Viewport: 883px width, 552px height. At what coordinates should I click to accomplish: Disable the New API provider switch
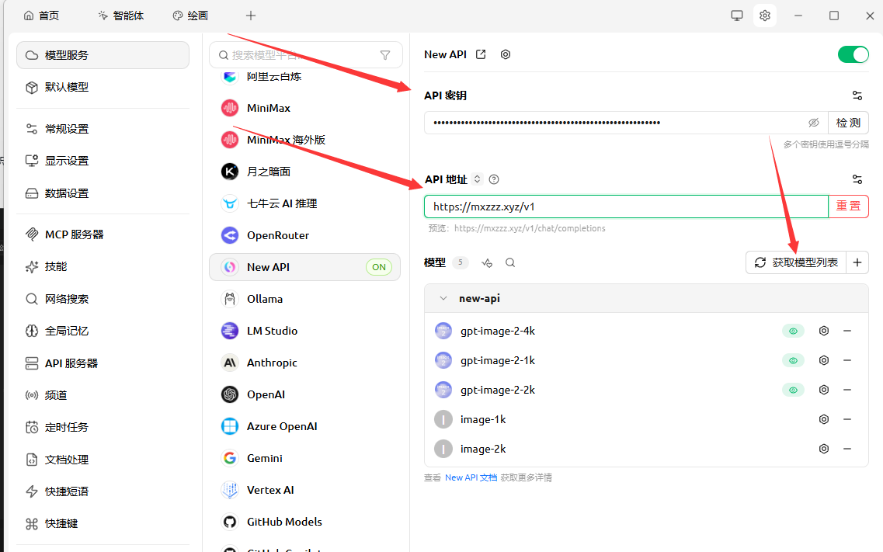(853, 54)
